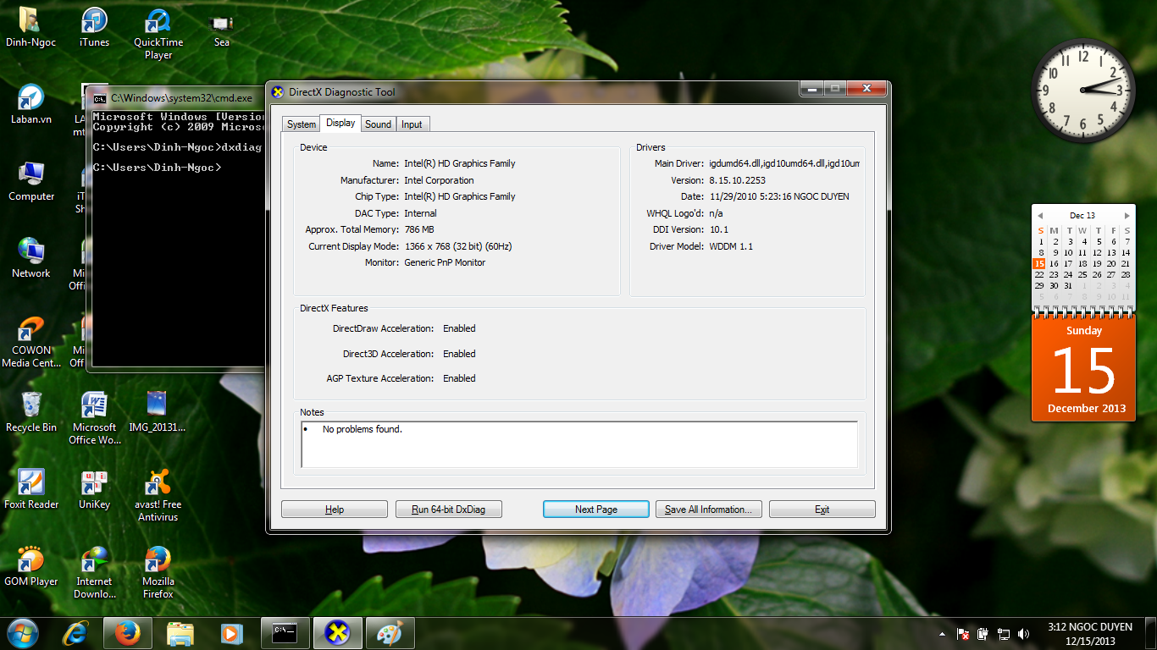This screenshot has width=1157, height=650.
Task: Go to previous month in calendar gadget
Action: click(x=1040, y=216)
